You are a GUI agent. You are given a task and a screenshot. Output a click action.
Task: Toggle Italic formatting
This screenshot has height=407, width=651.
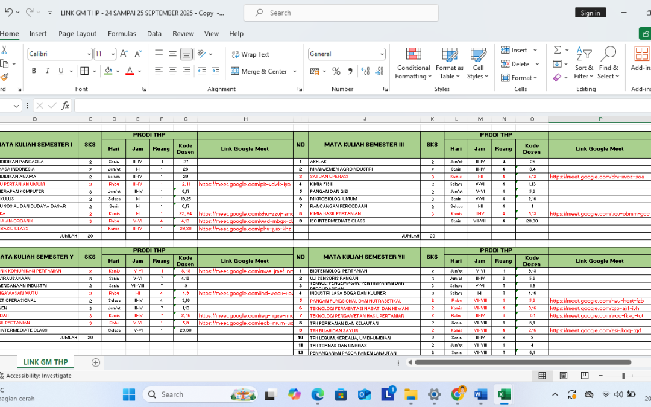coord(48,71)
